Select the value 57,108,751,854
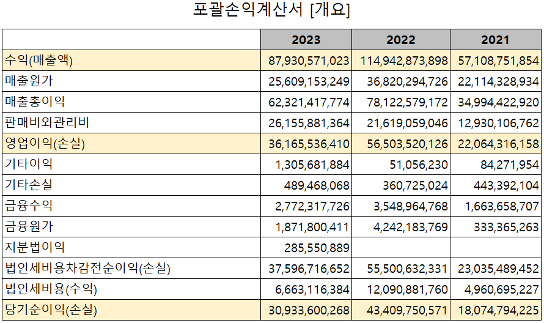544x323 pixels. coord(498,61)
